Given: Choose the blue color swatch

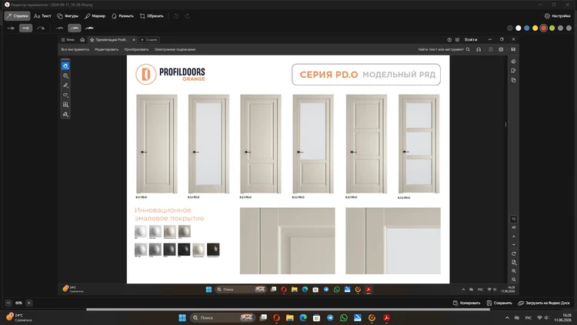Looking at the screenshot, I should click(x=526, y=28).
